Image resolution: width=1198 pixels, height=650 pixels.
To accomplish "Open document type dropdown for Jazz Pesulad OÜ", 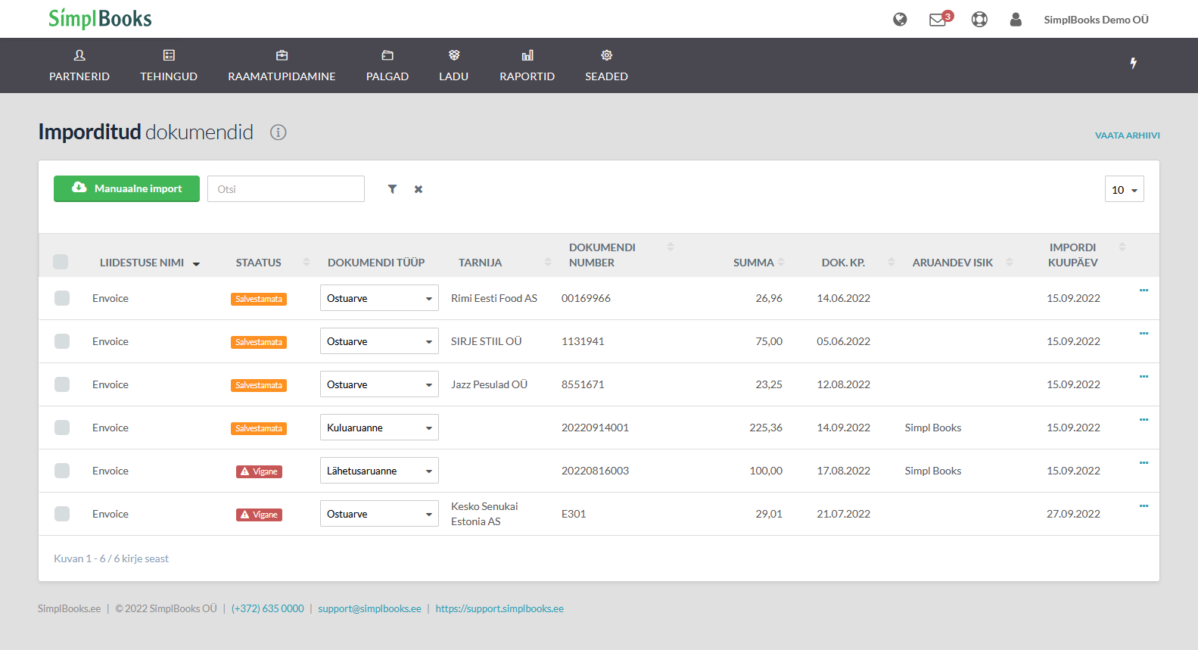I will (379, 384).
